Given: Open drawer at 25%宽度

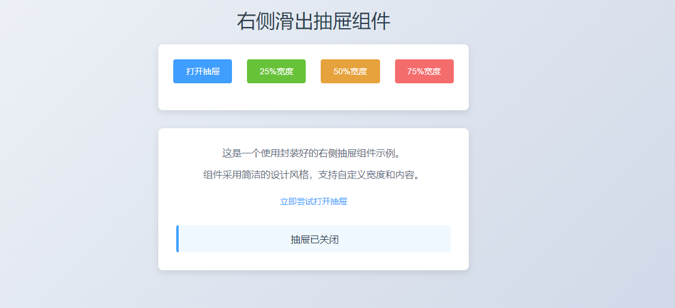Looking at the screenshot, I should (x=276, y=71).
